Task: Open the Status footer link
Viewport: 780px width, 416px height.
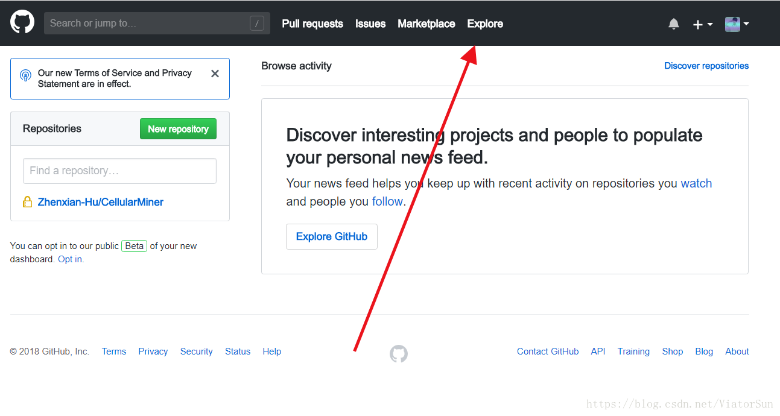Action: (x=238, y=351)
